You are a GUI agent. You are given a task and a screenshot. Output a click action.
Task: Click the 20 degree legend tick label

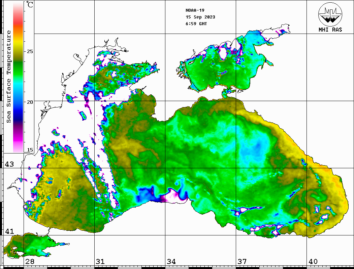30,102
